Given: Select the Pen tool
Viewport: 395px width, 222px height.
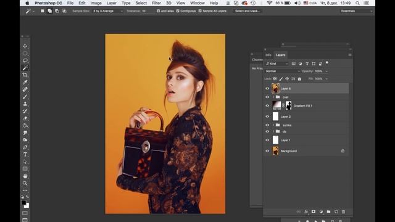Looking at the screenshot, I should tap(25, 147).
